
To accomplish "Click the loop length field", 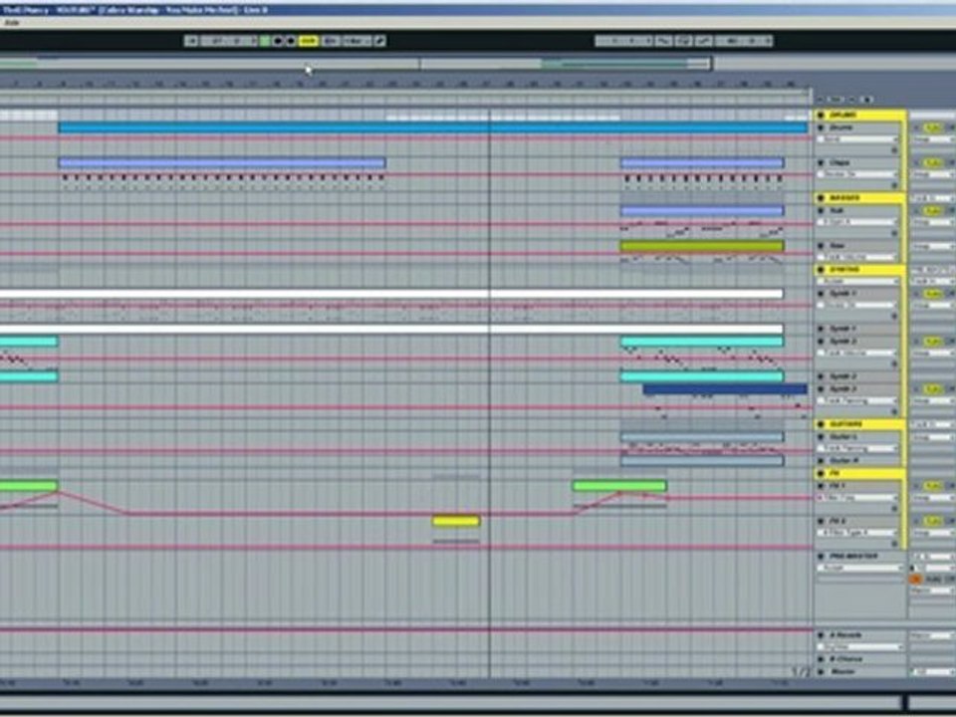I will 744,41.
